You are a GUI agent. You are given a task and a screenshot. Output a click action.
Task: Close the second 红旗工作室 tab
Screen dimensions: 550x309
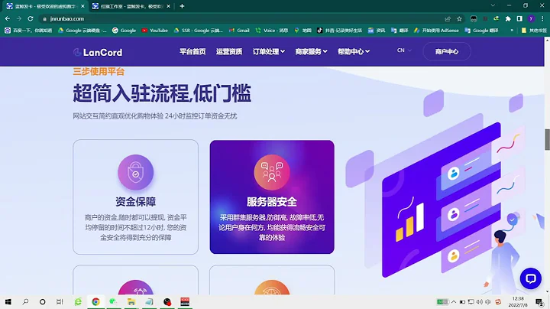pyautogui.click(x=168, y=6)
